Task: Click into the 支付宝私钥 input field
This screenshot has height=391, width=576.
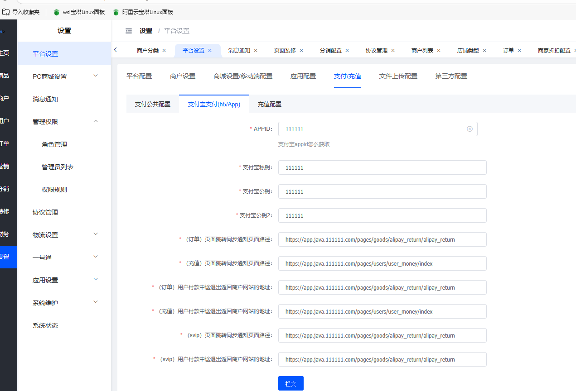Action: [382, 167]
